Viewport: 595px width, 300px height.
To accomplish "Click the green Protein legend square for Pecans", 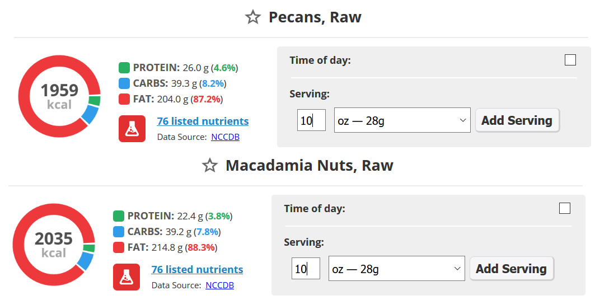I will click(124, 68).
